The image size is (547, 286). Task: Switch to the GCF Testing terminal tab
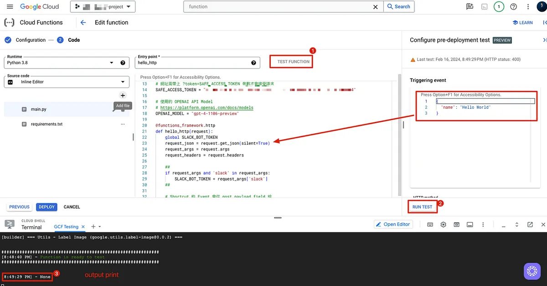67,226
